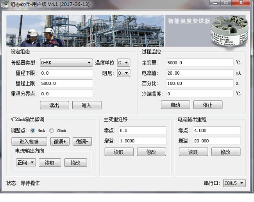Select the 20mA adjustment point radio
The width and height of the screenshot is (254, 202).
point(51,130)
